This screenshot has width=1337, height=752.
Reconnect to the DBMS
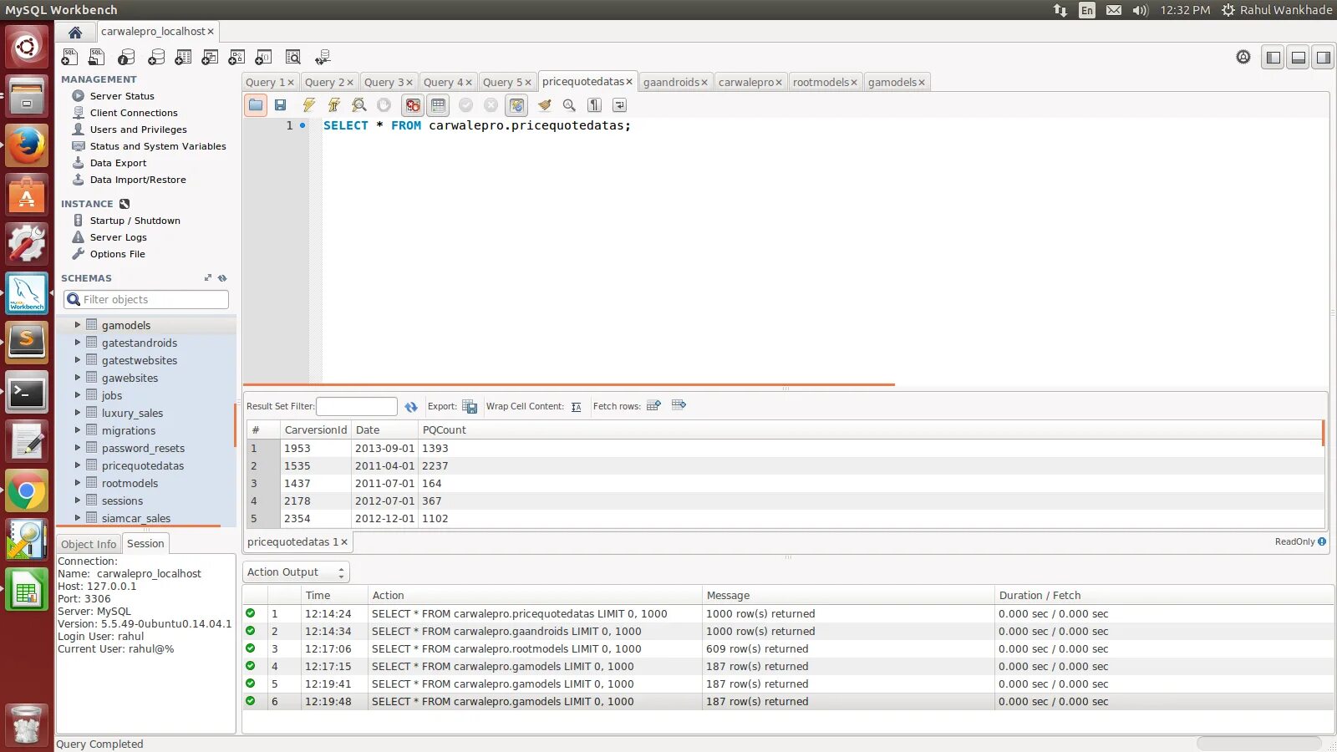point(323,57)
